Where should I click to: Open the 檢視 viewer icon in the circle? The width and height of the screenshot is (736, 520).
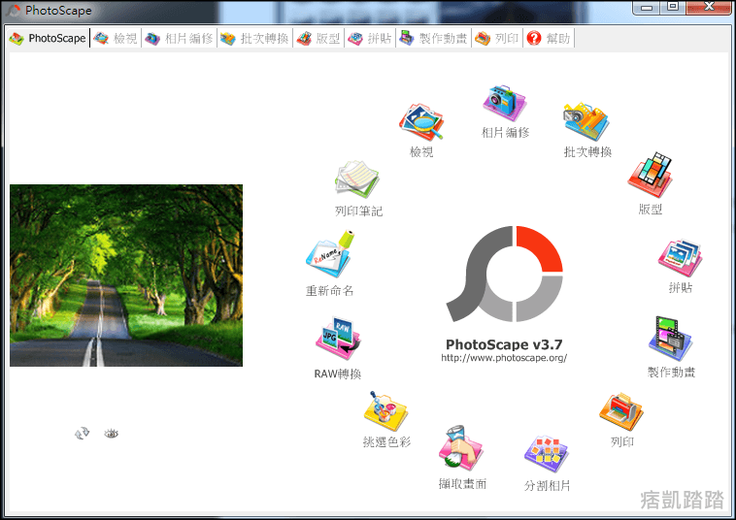click(421, 122)
